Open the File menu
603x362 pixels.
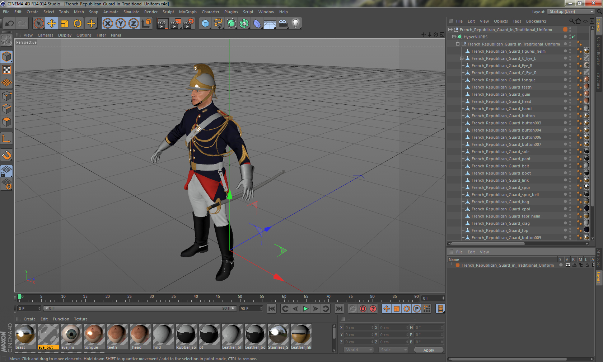click(6, 12)
